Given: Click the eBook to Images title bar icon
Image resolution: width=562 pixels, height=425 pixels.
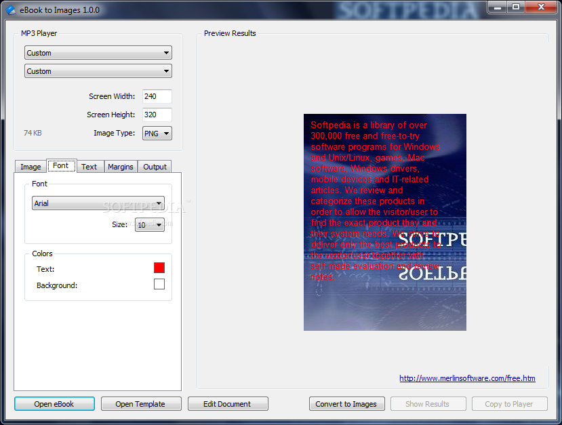Looking at the screenshot, I should 11,9.
